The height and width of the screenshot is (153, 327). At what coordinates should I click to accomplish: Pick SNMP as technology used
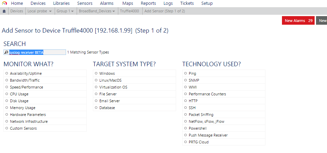(x=224, y=80)
